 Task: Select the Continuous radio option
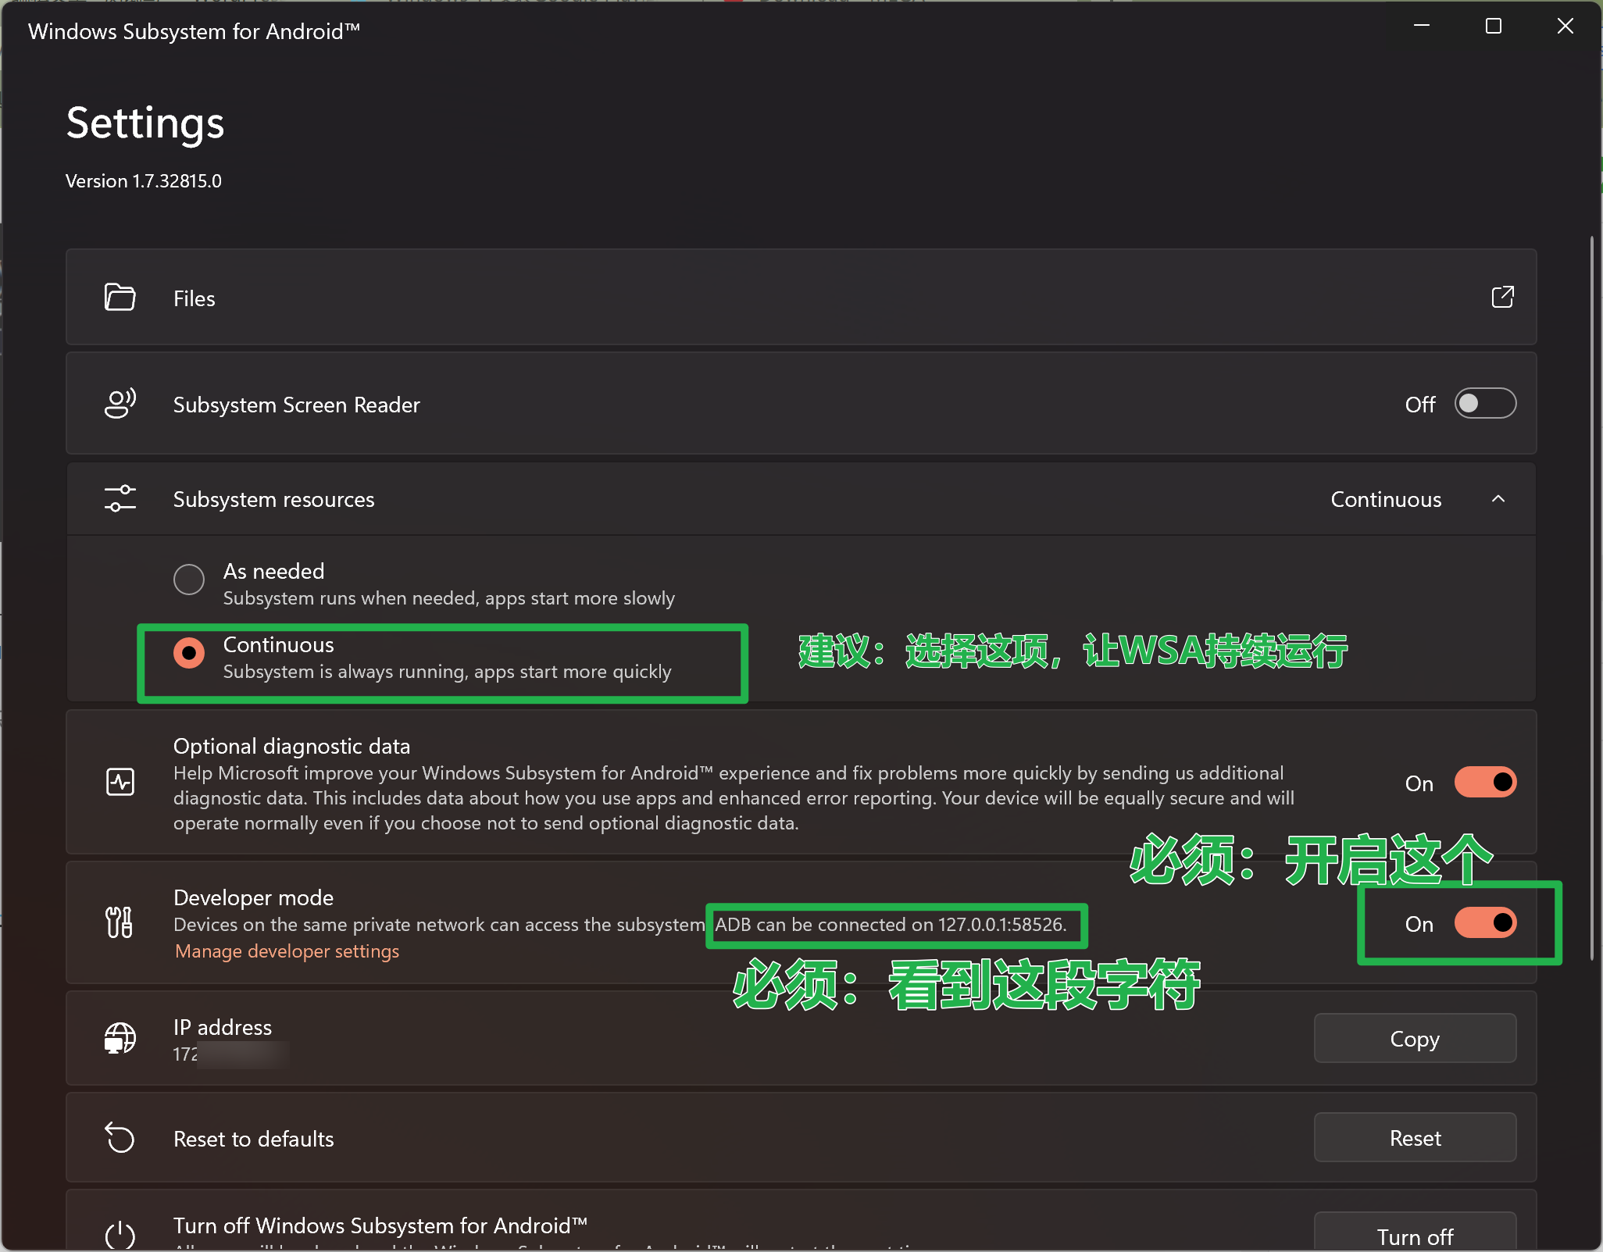coord(189,653)
